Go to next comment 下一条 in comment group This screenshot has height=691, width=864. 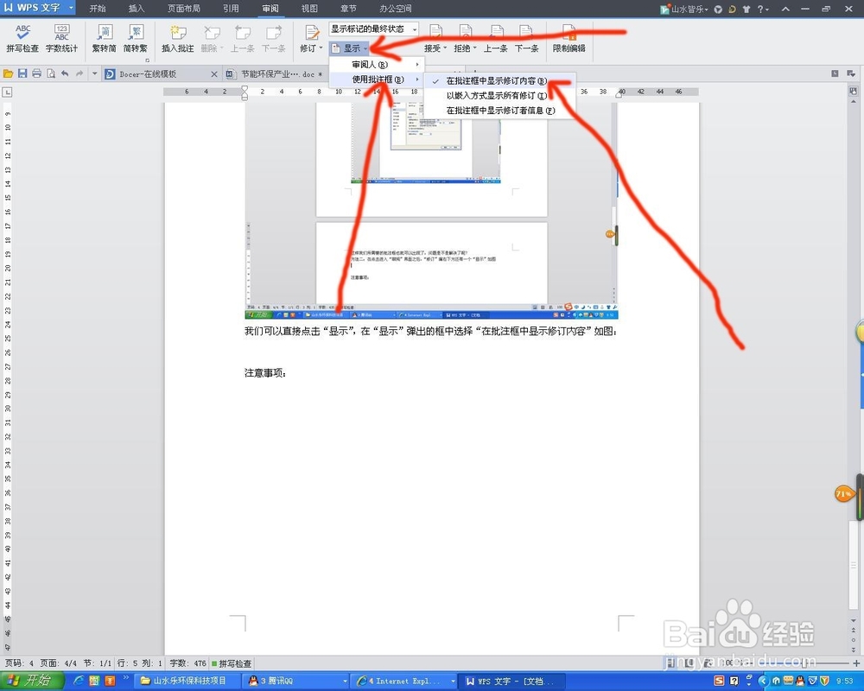coord(274,38)
